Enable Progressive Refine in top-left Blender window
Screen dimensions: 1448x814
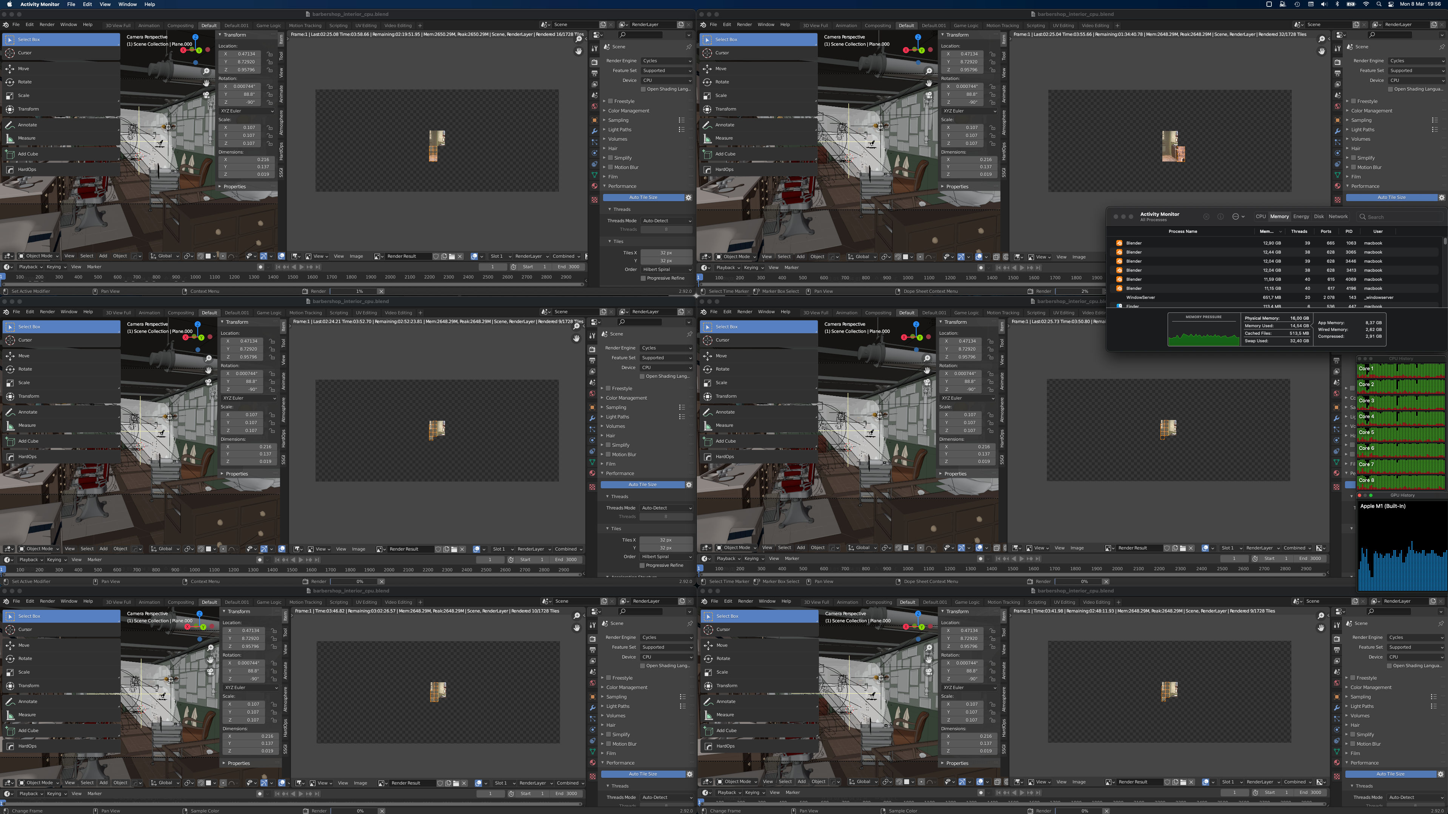point(643,278)
